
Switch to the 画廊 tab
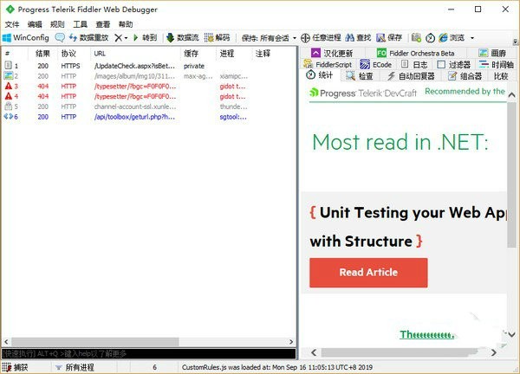(x=492, y=53)
